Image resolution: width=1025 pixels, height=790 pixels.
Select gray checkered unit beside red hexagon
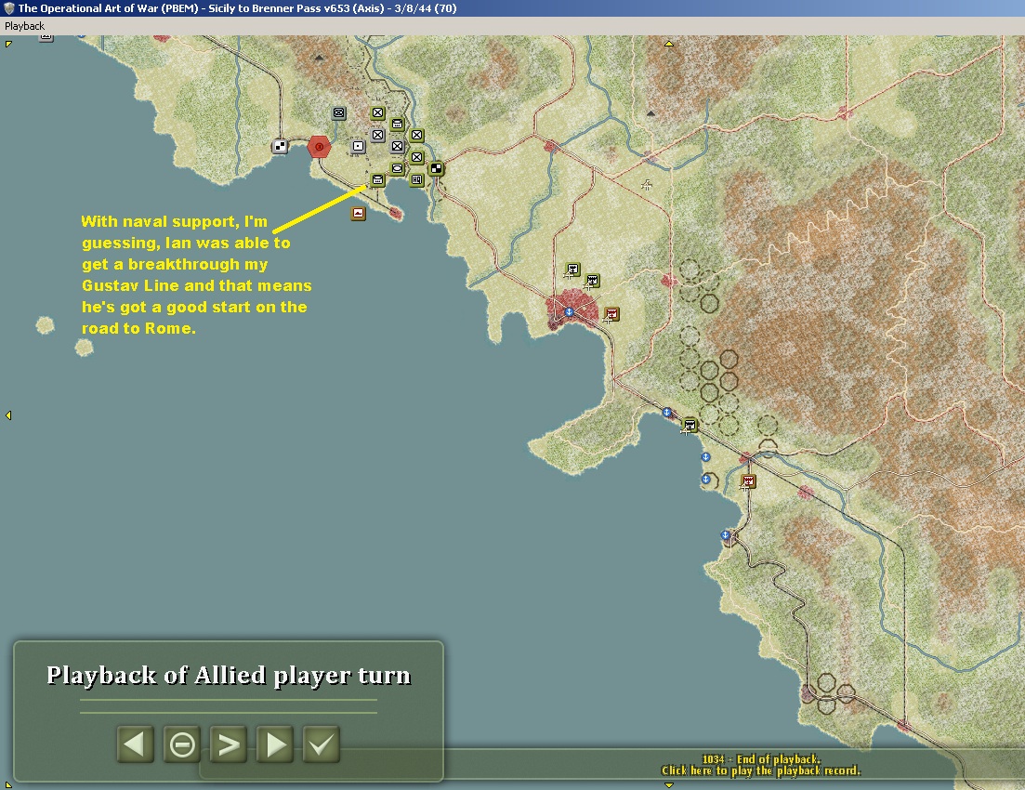click(280, 147)
